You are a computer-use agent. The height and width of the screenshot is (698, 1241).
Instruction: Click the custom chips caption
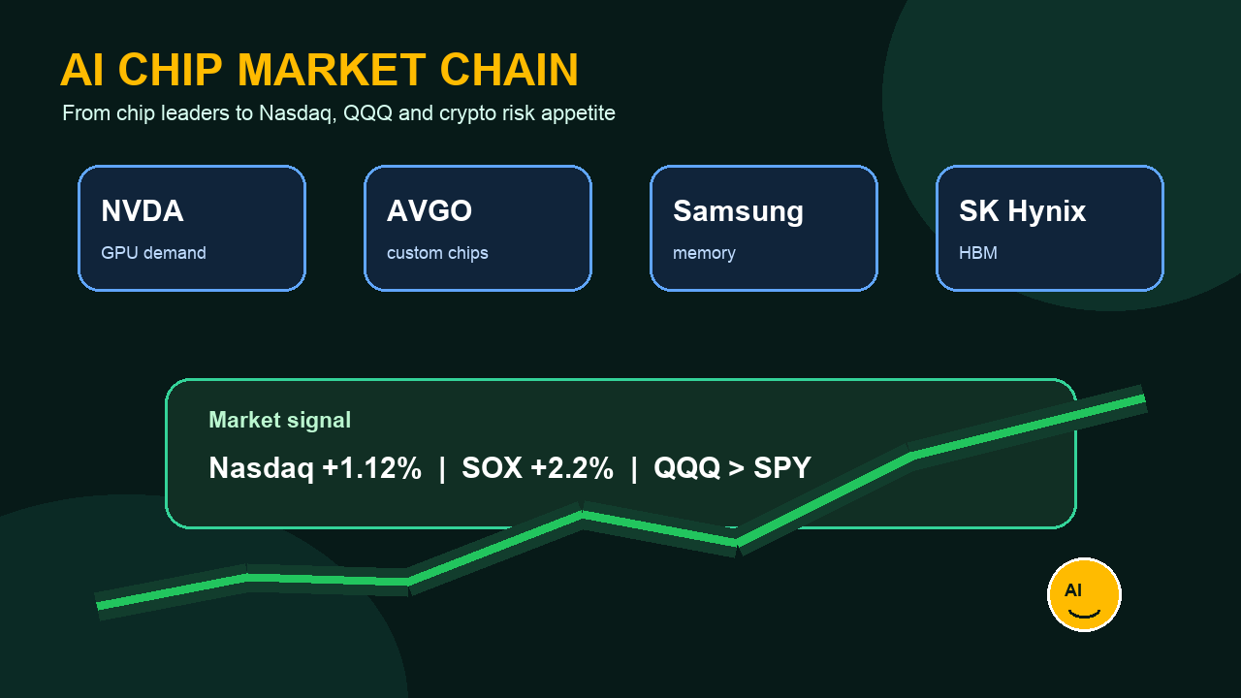(437, 253)
